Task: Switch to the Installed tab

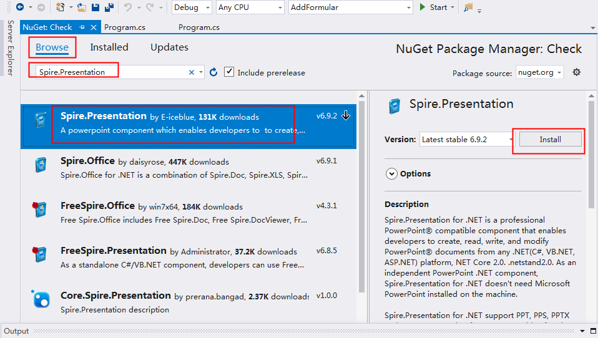Action: [109, 47]
